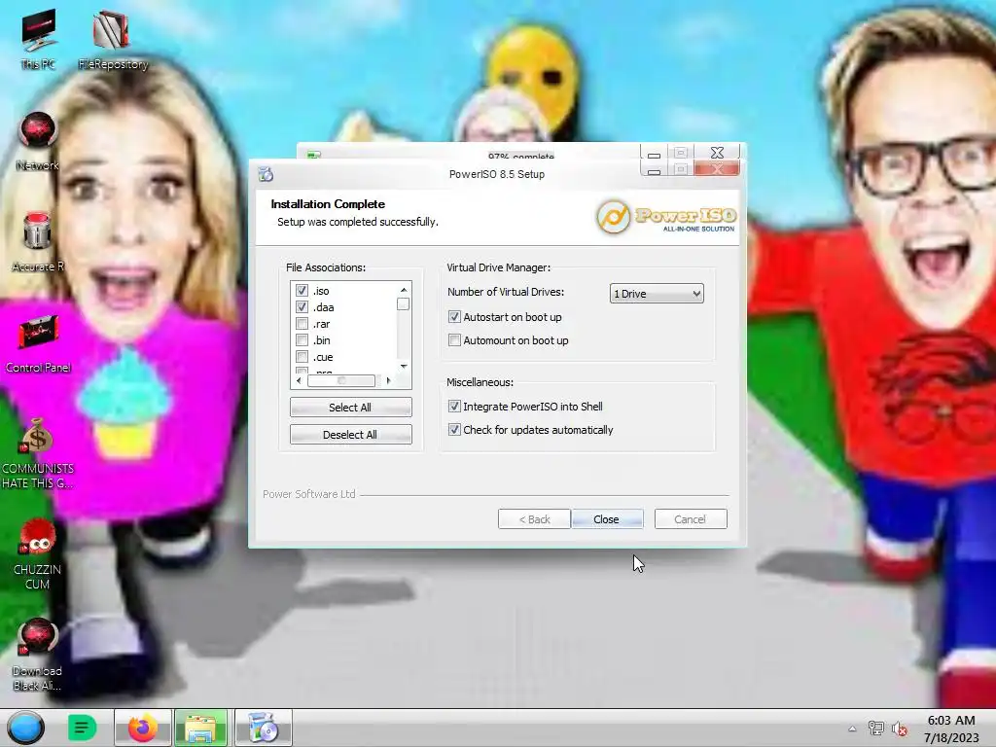
Task: Minimize the 97% complete window
Action: pyautogui.click(x=654, y=153)
